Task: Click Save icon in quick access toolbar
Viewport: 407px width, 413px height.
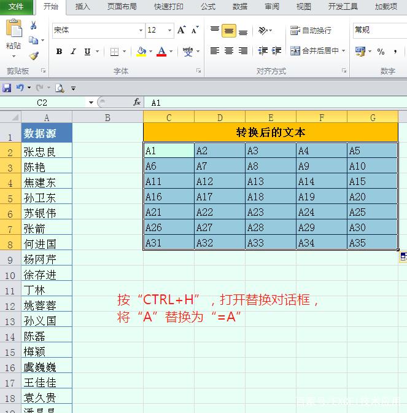Action: click(7, 88)
